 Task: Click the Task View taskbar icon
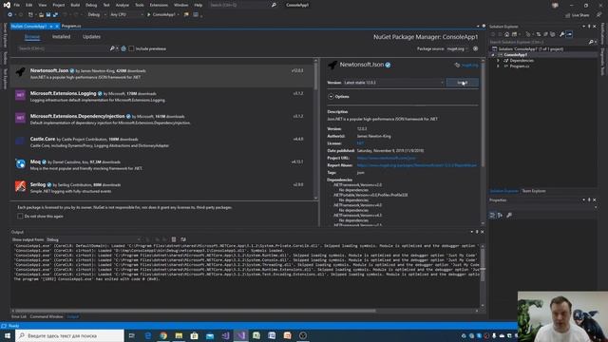[x=132, y=335]
